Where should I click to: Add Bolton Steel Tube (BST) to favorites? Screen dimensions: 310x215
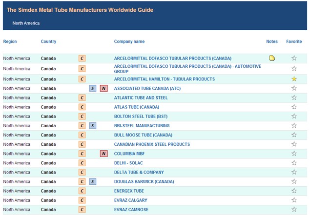coord(294,116)
